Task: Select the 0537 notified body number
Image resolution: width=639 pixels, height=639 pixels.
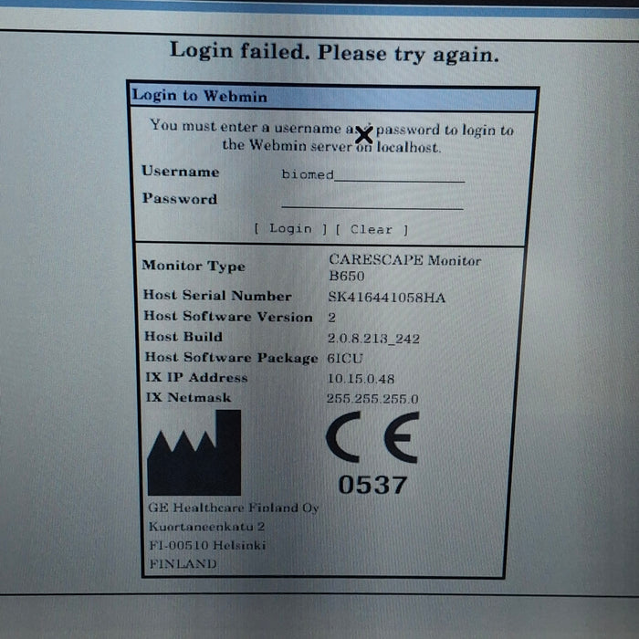Action: click(372, 485)
